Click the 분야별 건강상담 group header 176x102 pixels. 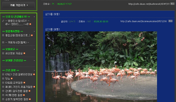[x=14, y=61]
